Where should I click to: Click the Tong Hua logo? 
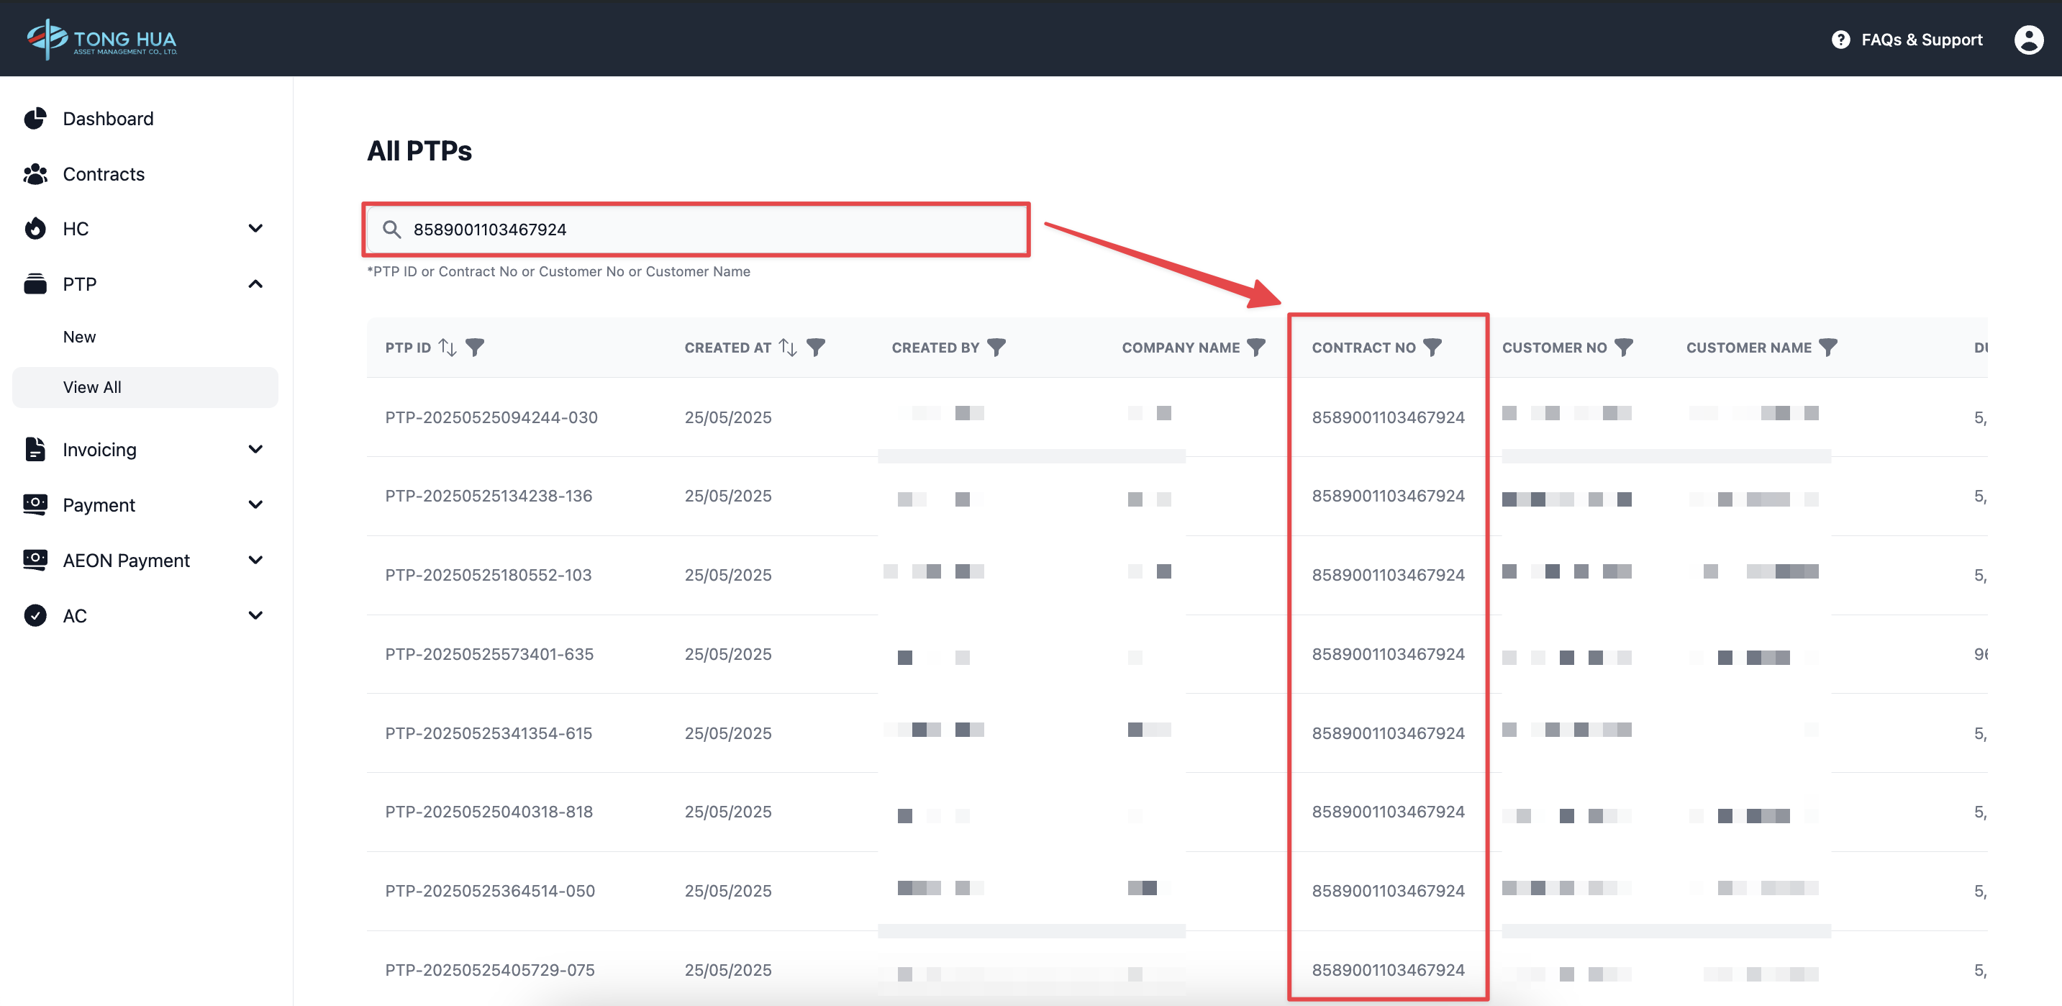pos(101,39)
